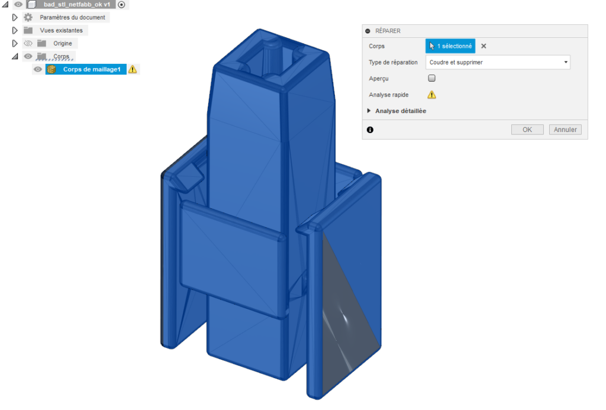The height and width of the screenshot is (410, 606).
Task: Click the info icon in the Réparer dialog
Action: coord(370,130)
